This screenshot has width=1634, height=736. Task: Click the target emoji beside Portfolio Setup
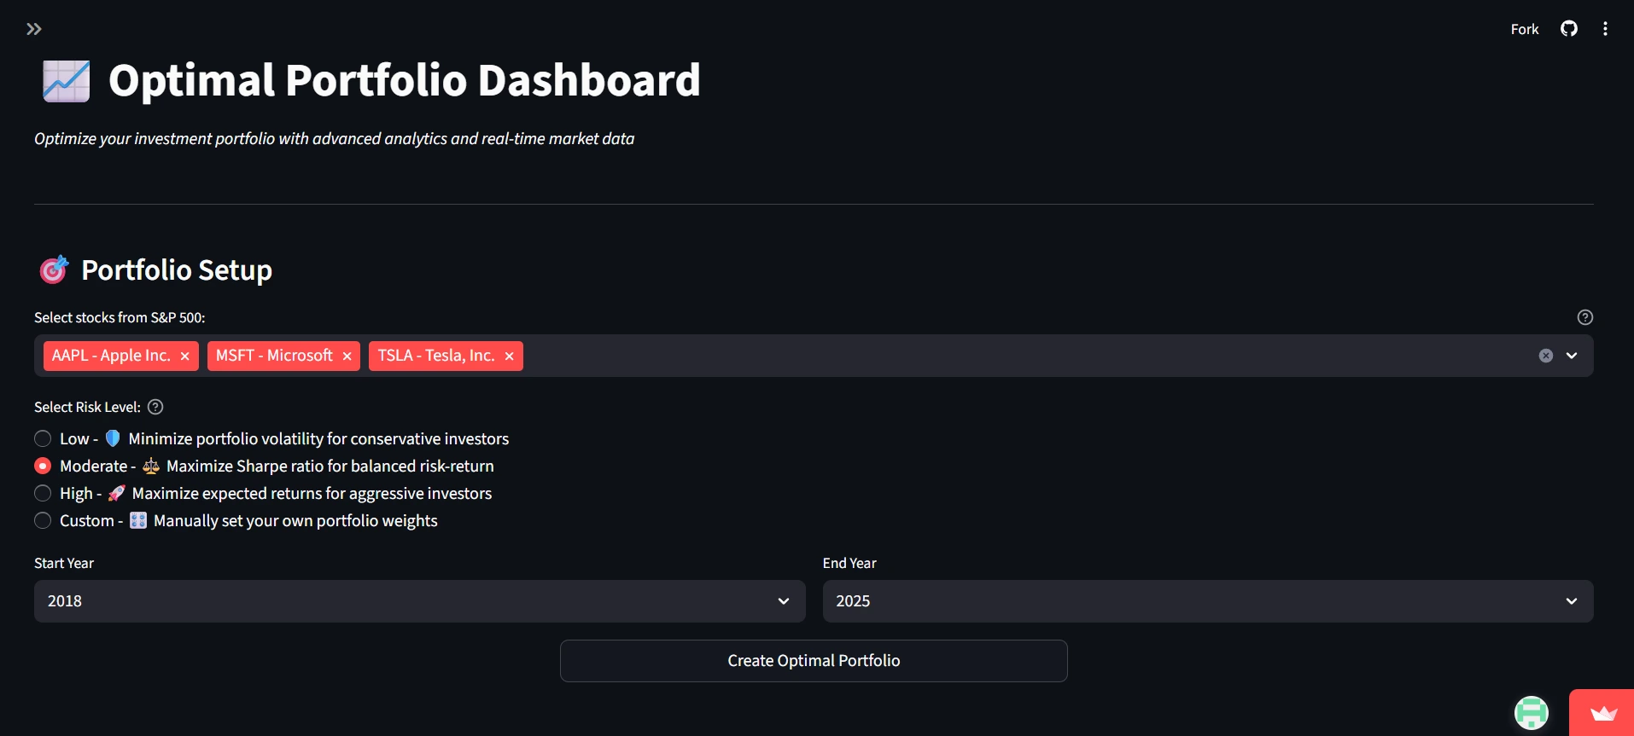[54, 269]
